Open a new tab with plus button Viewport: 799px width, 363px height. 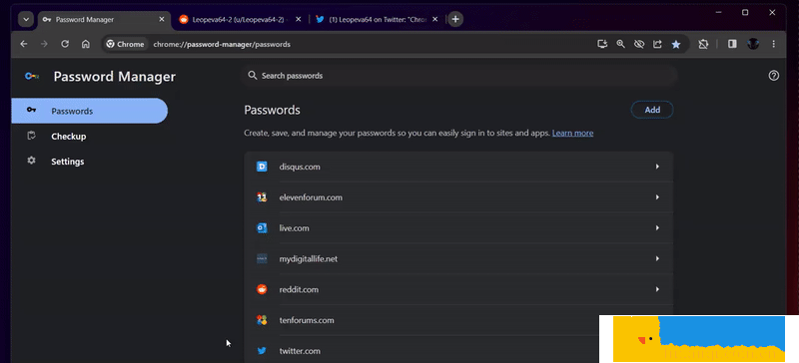[x=455, y=19]
